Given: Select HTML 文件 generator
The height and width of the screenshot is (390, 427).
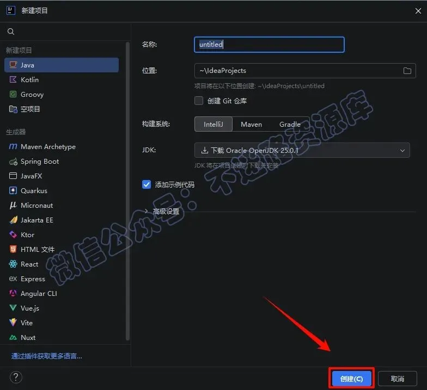Looking at the screenshot, I should [x=62, y=249].
